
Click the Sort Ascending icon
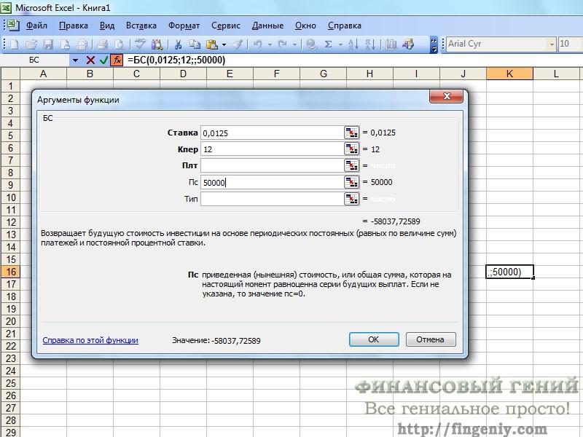[x=353, y=44]
